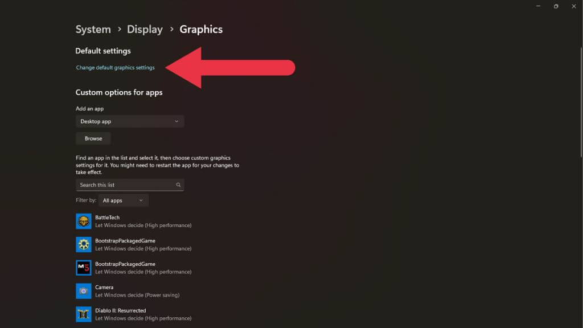Go to Display breadcrumb
This screenshot has width=583, height=328.
coord(145,30)
